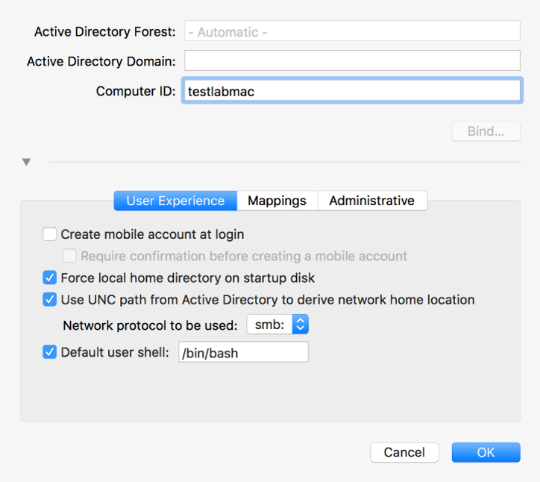Click Require confirmation before creating mobile account checkbox
This screenshot has width=540, height=482.
pyautogui.click(x=70, y=257)
